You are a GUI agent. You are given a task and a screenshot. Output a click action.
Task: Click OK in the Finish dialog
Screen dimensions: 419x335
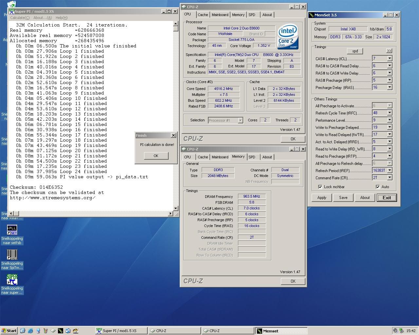pyautogui.click(x=156, y=156)
